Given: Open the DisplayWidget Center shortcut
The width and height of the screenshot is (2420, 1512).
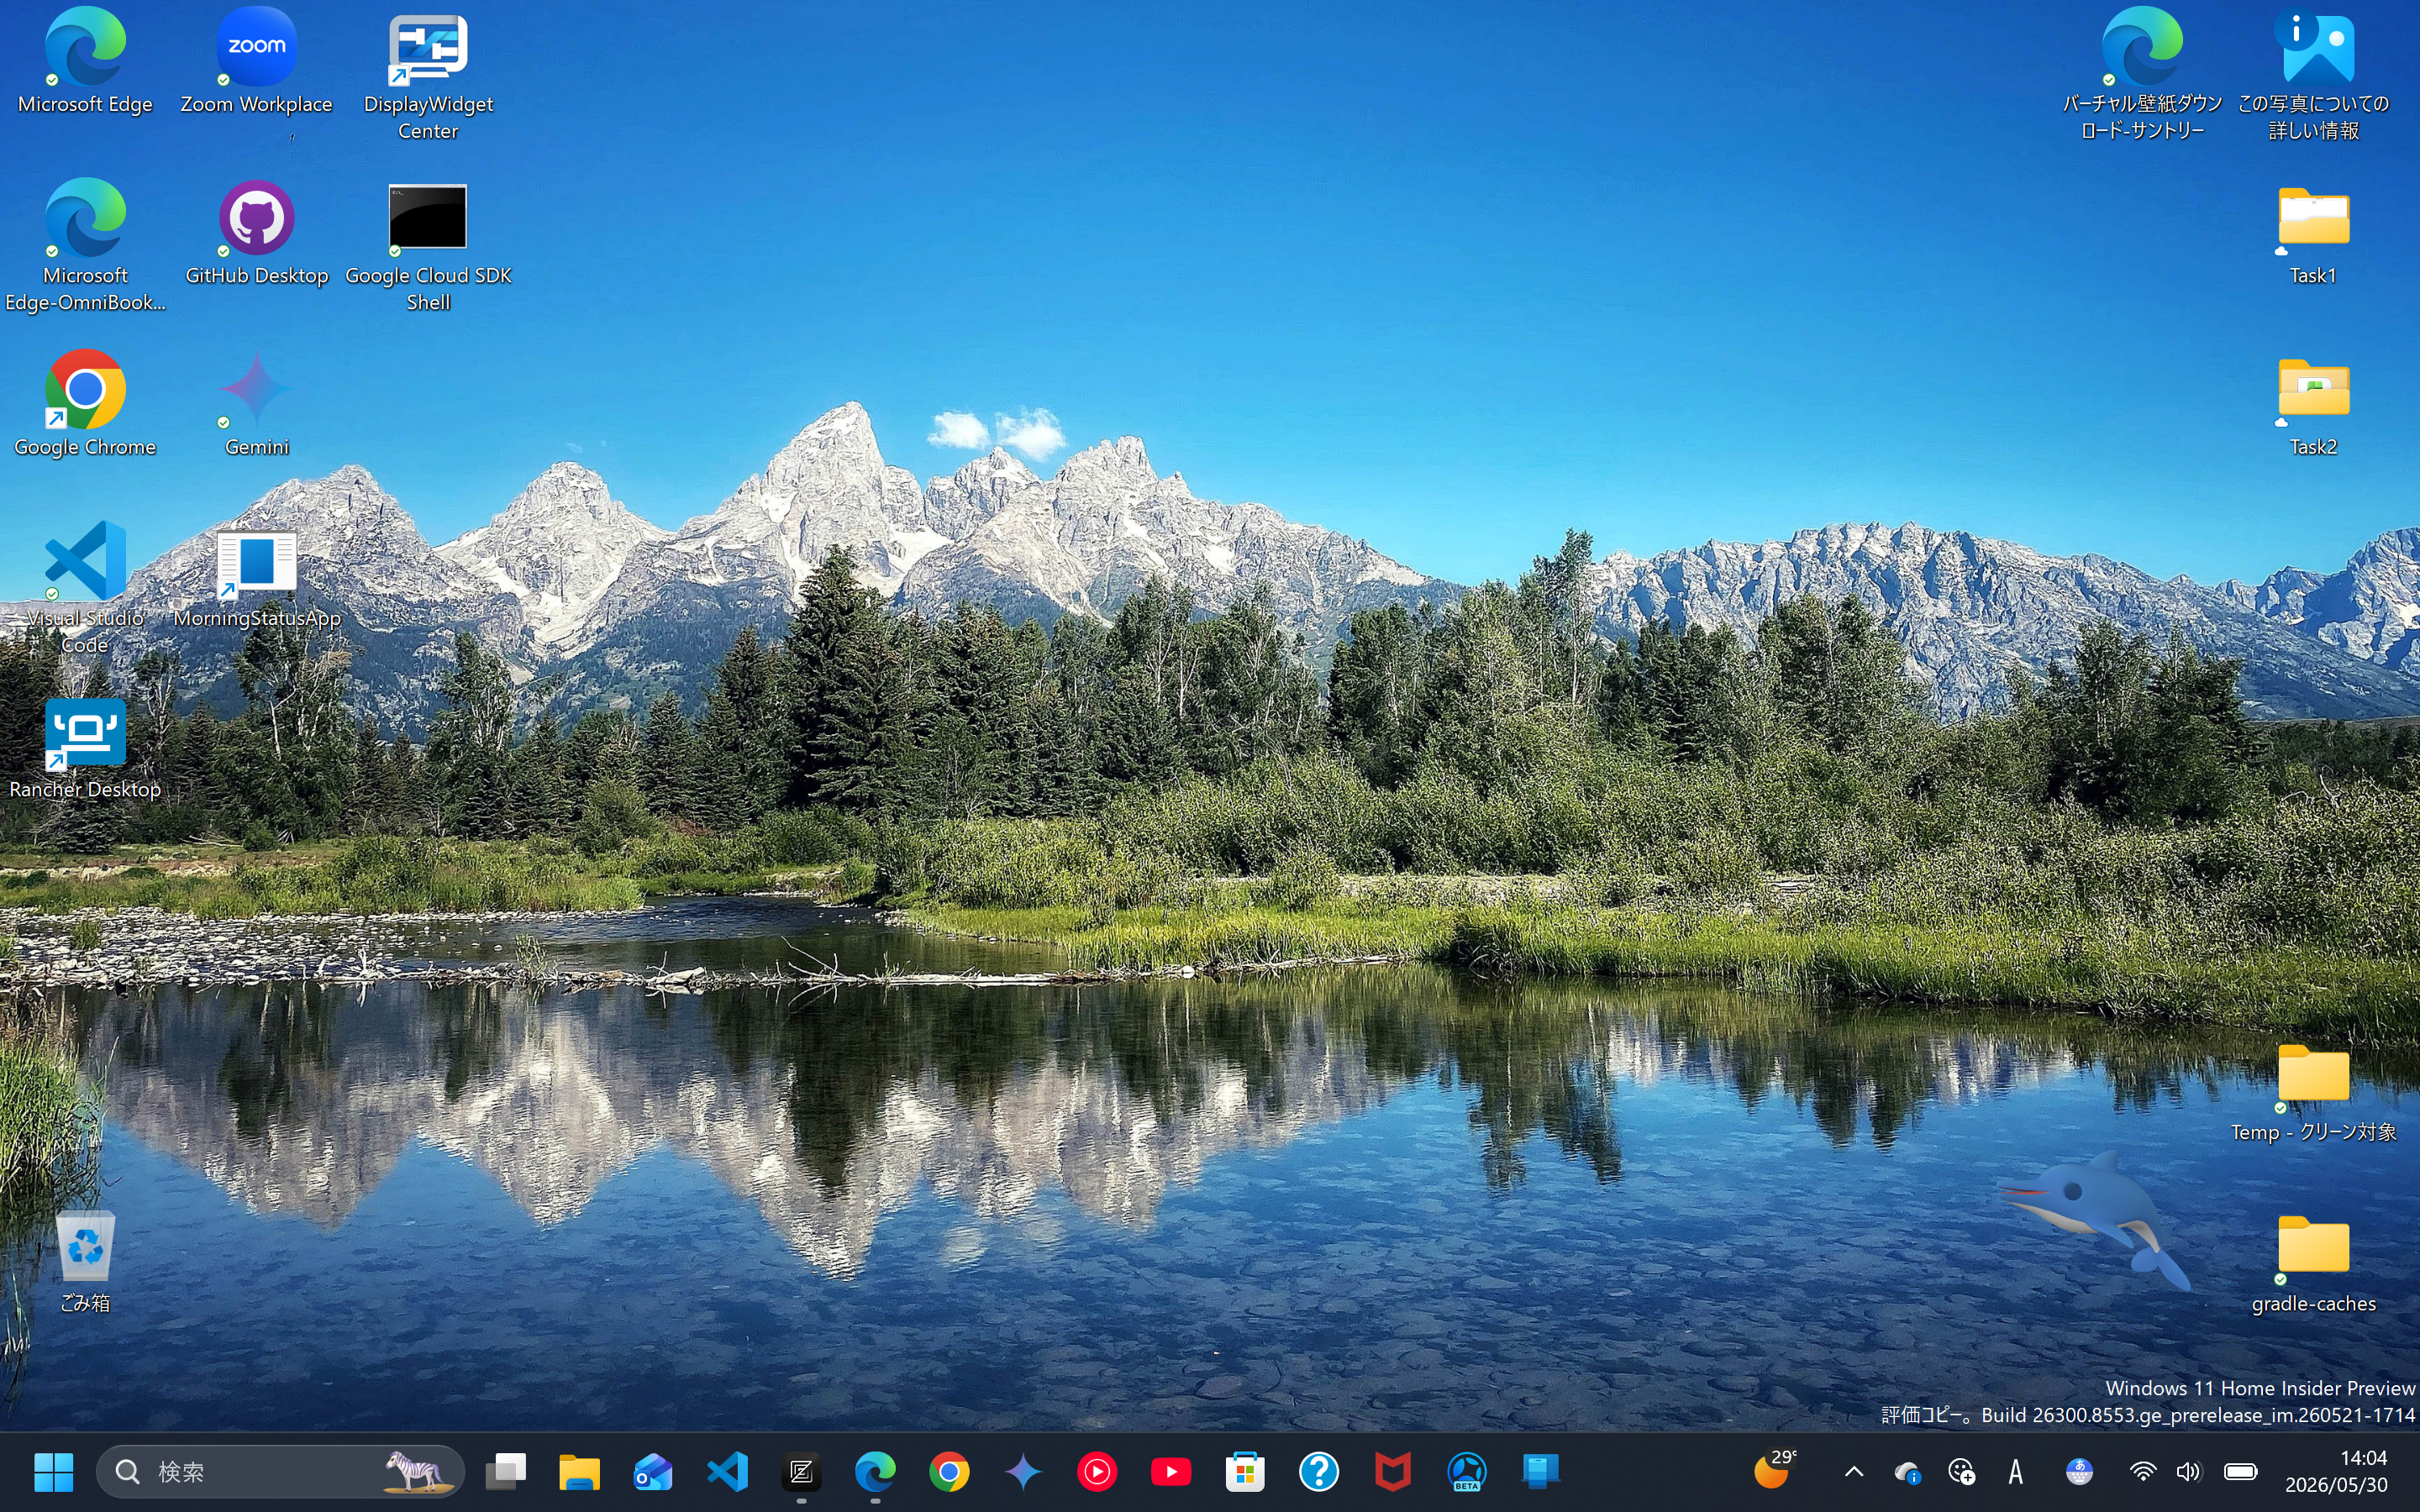Looking at the screenshot, I should click(x=428, y=74).
